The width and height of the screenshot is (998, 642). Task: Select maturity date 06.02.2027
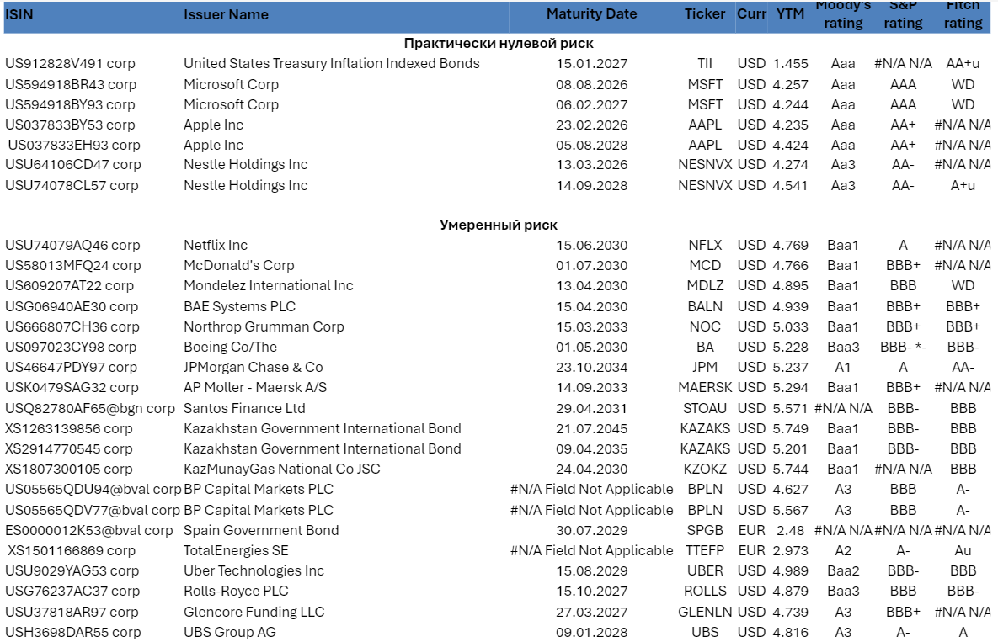(x=591, y=105)
